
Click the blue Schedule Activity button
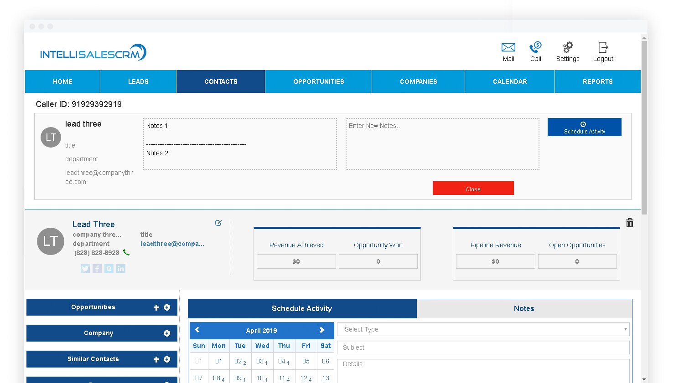pyautogui.click(x=584, y=127)
